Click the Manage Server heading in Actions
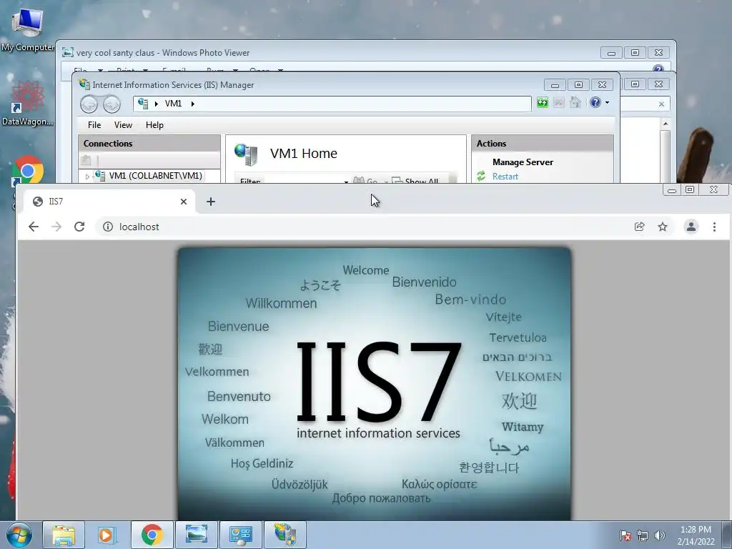 point(523,162)
